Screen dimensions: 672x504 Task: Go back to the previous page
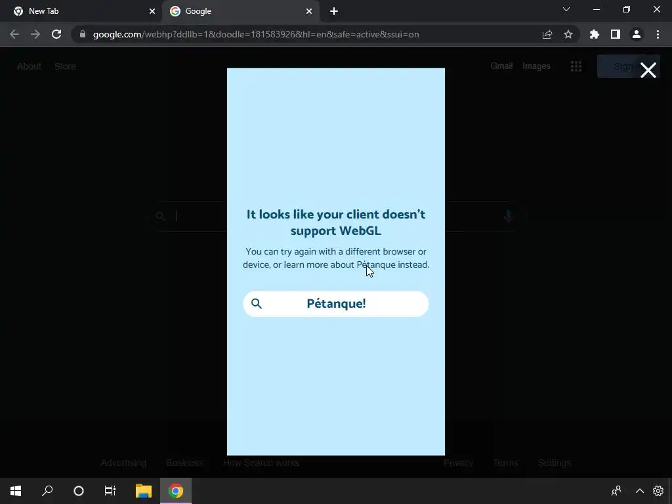(x=14, y=34)
